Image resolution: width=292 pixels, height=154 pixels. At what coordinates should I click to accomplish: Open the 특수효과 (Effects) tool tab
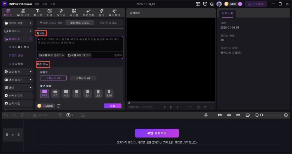(114, 13)
